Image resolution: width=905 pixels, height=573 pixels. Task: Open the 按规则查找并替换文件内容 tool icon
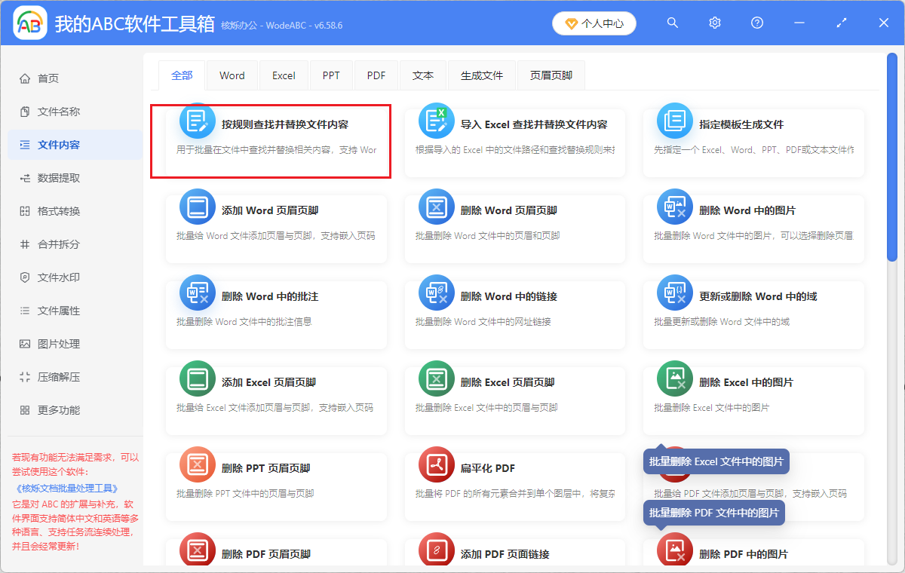[197, 120]
